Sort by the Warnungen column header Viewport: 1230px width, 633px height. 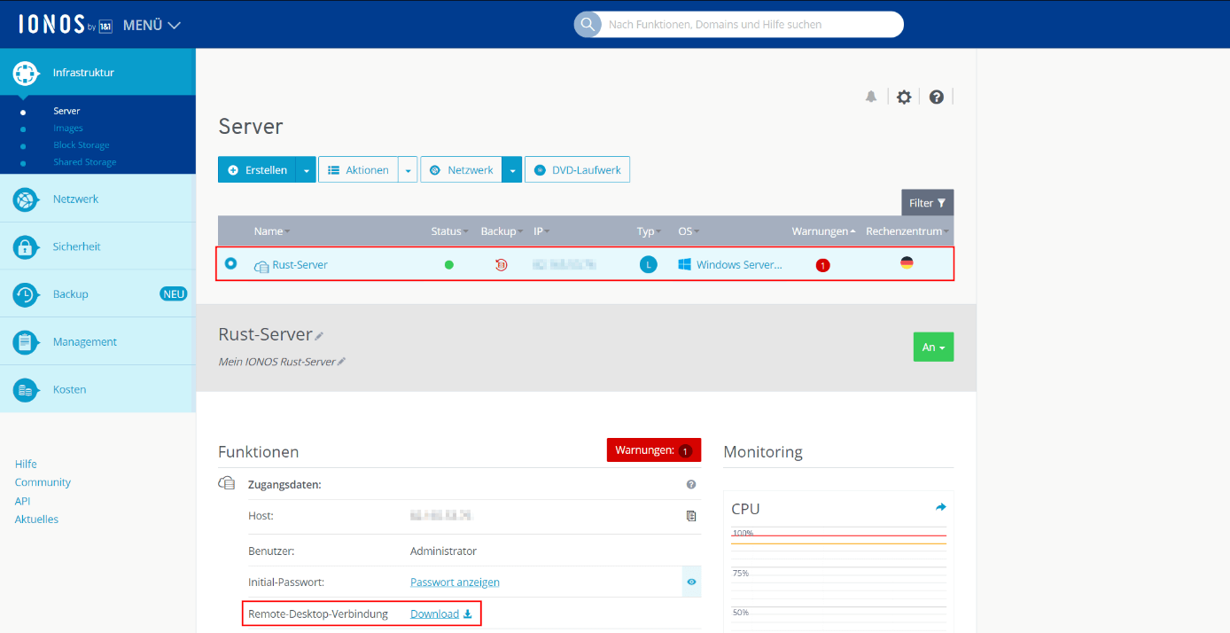pyautogui.click(x=823, y=231)
